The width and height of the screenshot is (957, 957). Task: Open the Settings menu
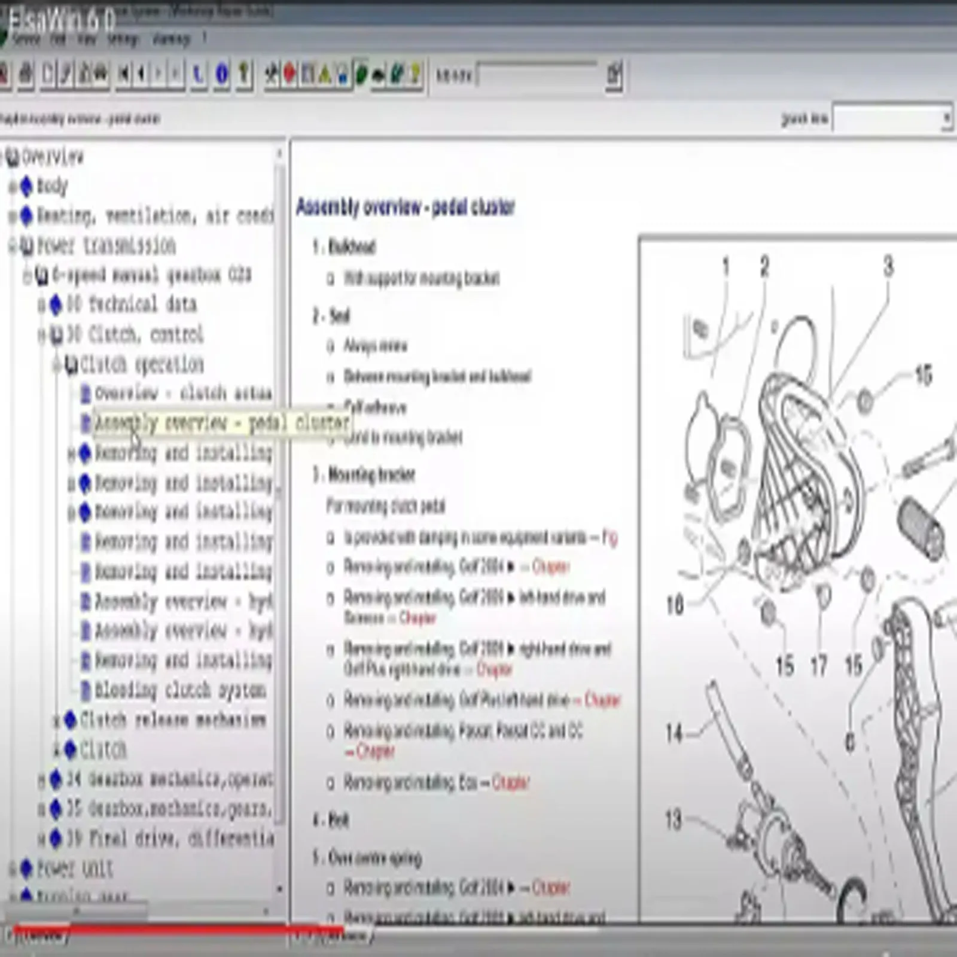pos(122,39)
